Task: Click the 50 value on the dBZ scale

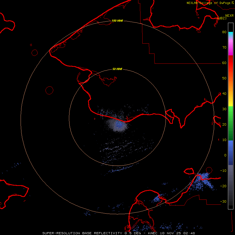Action: pos(224,78)
